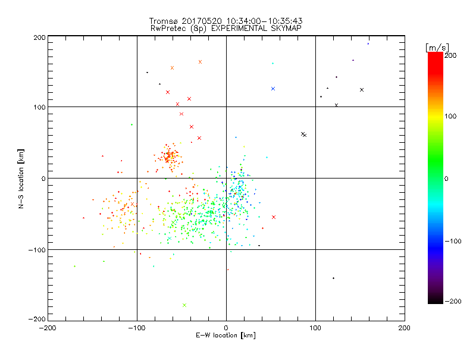Click the 'E-W location [km]' axis label
This screenshot has height=357, width=476.
[226, 336]
